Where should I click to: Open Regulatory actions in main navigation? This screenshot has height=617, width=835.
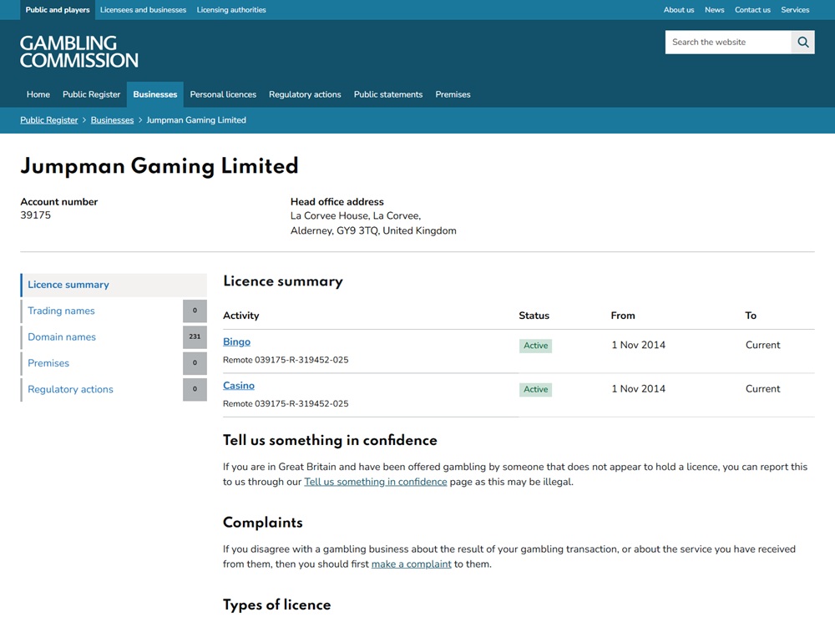coord(305,94)
